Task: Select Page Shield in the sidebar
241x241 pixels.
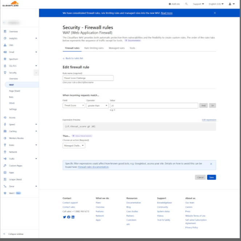Action: pyautogui.click(x=15, y=91)
